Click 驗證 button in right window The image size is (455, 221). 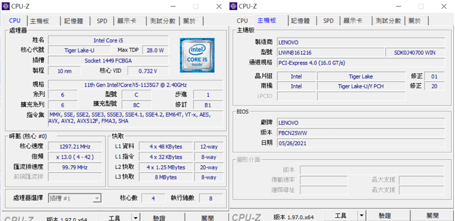point(389,216)
